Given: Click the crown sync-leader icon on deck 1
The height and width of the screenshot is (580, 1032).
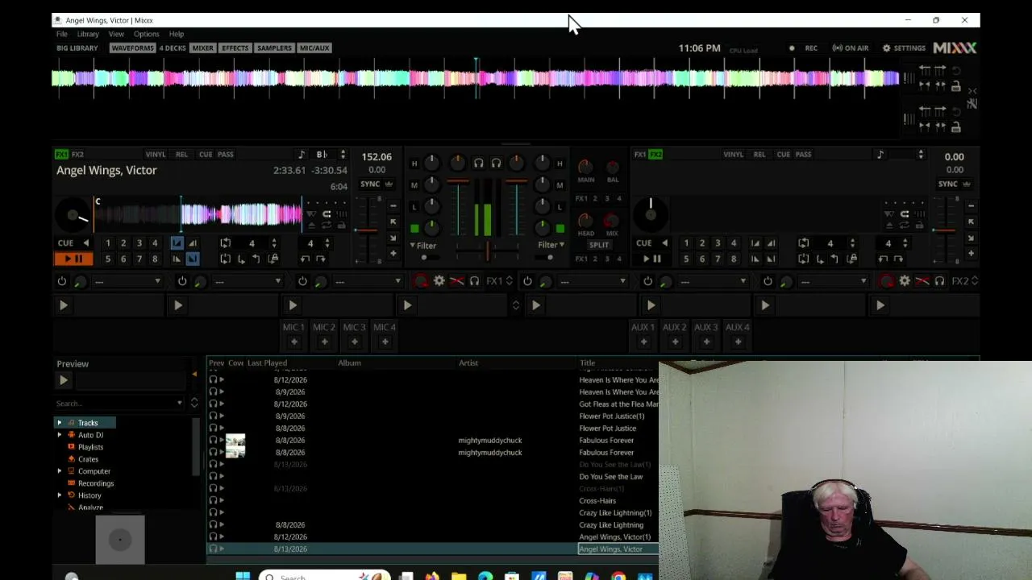Looking at the screenshot, I should coord(389,184).
